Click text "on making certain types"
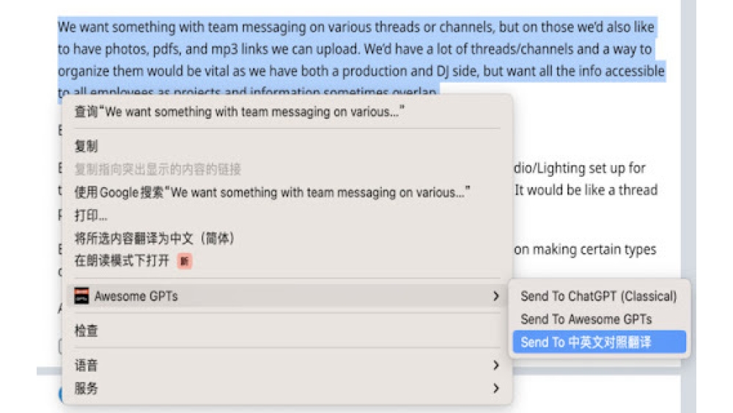733x413 pixels. coord(585,249)
